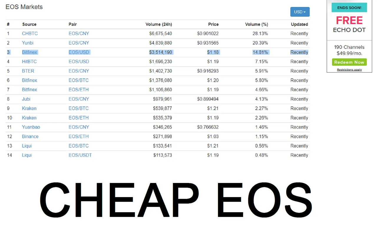Open Kraken link in EOS/BTC row
Viewport: 377px width, 251px height.
point(29,109)
